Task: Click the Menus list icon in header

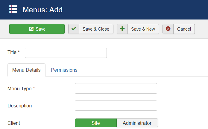Action: point(13,9)
